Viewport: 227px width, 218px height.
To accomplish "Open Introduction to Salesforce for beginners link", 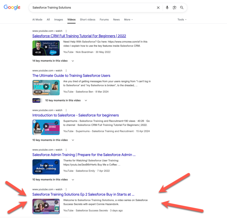I will pyautogui.click(x=75, y=115).
